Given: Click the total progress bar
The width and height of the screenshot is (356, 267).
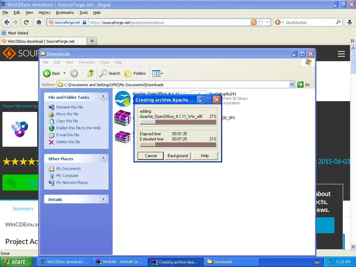Looking at the screenshot, I should 178,145.
